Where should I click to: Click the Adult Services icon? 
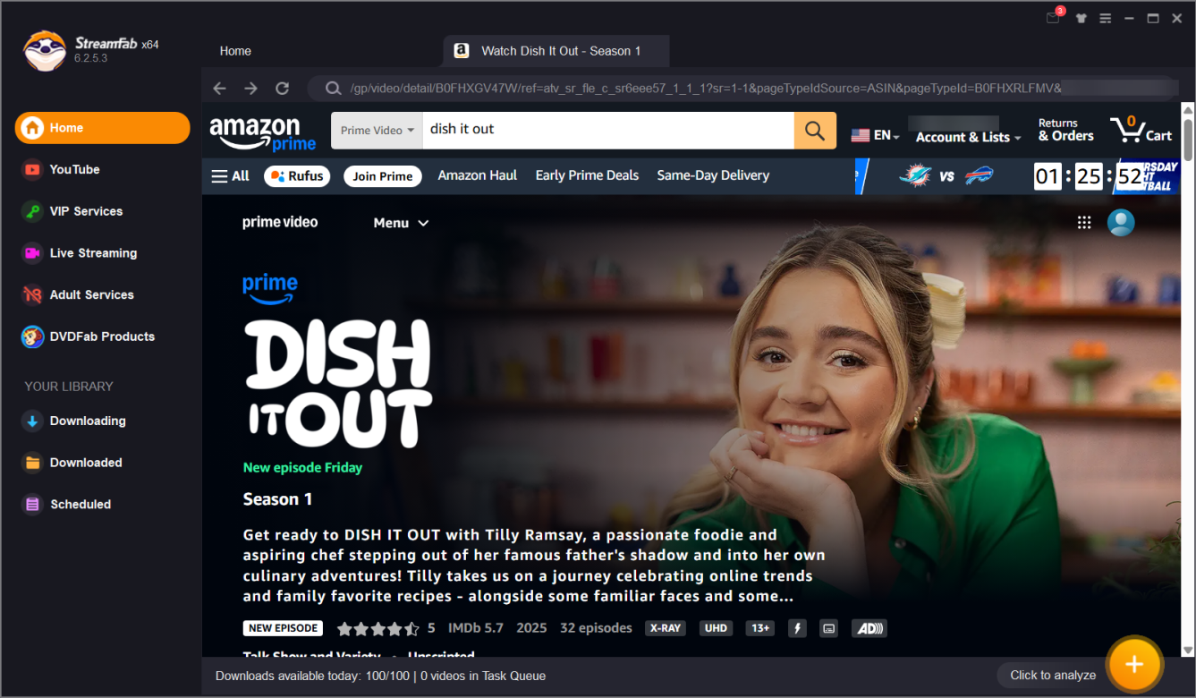pos(32,294)
